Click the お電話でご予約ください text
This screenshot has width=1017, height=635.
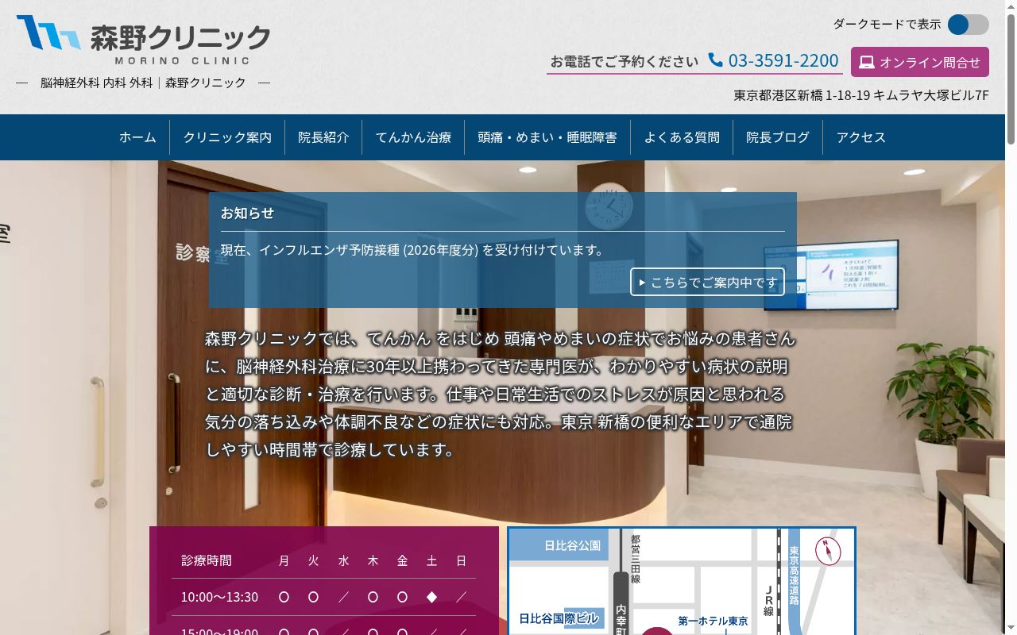click(625, 61)
